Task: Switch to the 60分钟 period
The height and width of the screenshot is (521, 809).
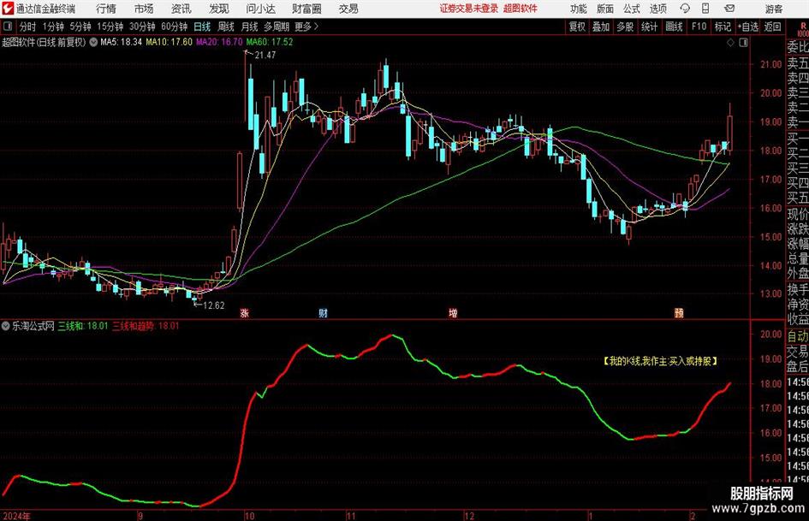Action: [x=174, y=27]
